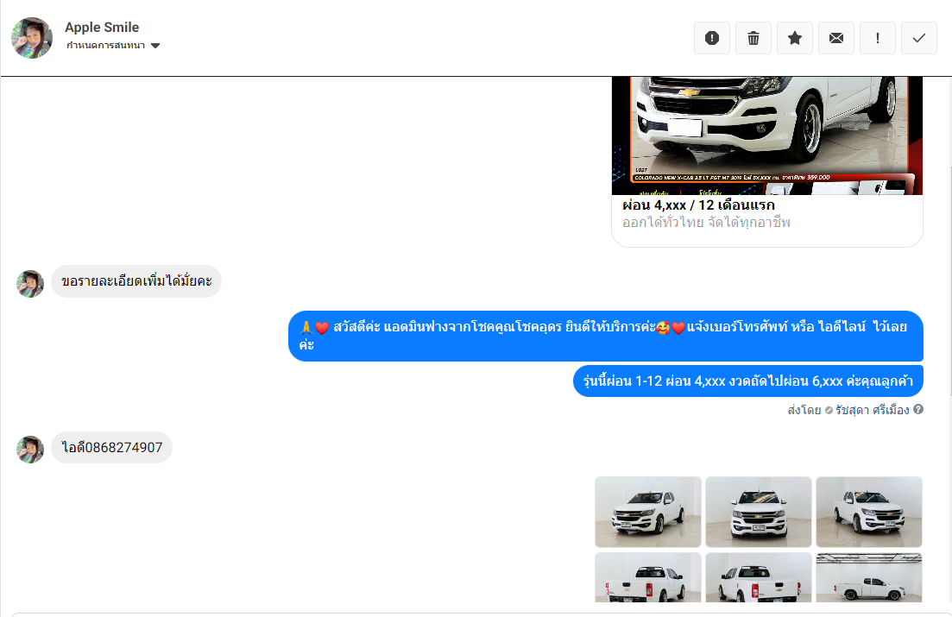Star this conversation as follow-up
Screen dimensions: 952x617
794,38
